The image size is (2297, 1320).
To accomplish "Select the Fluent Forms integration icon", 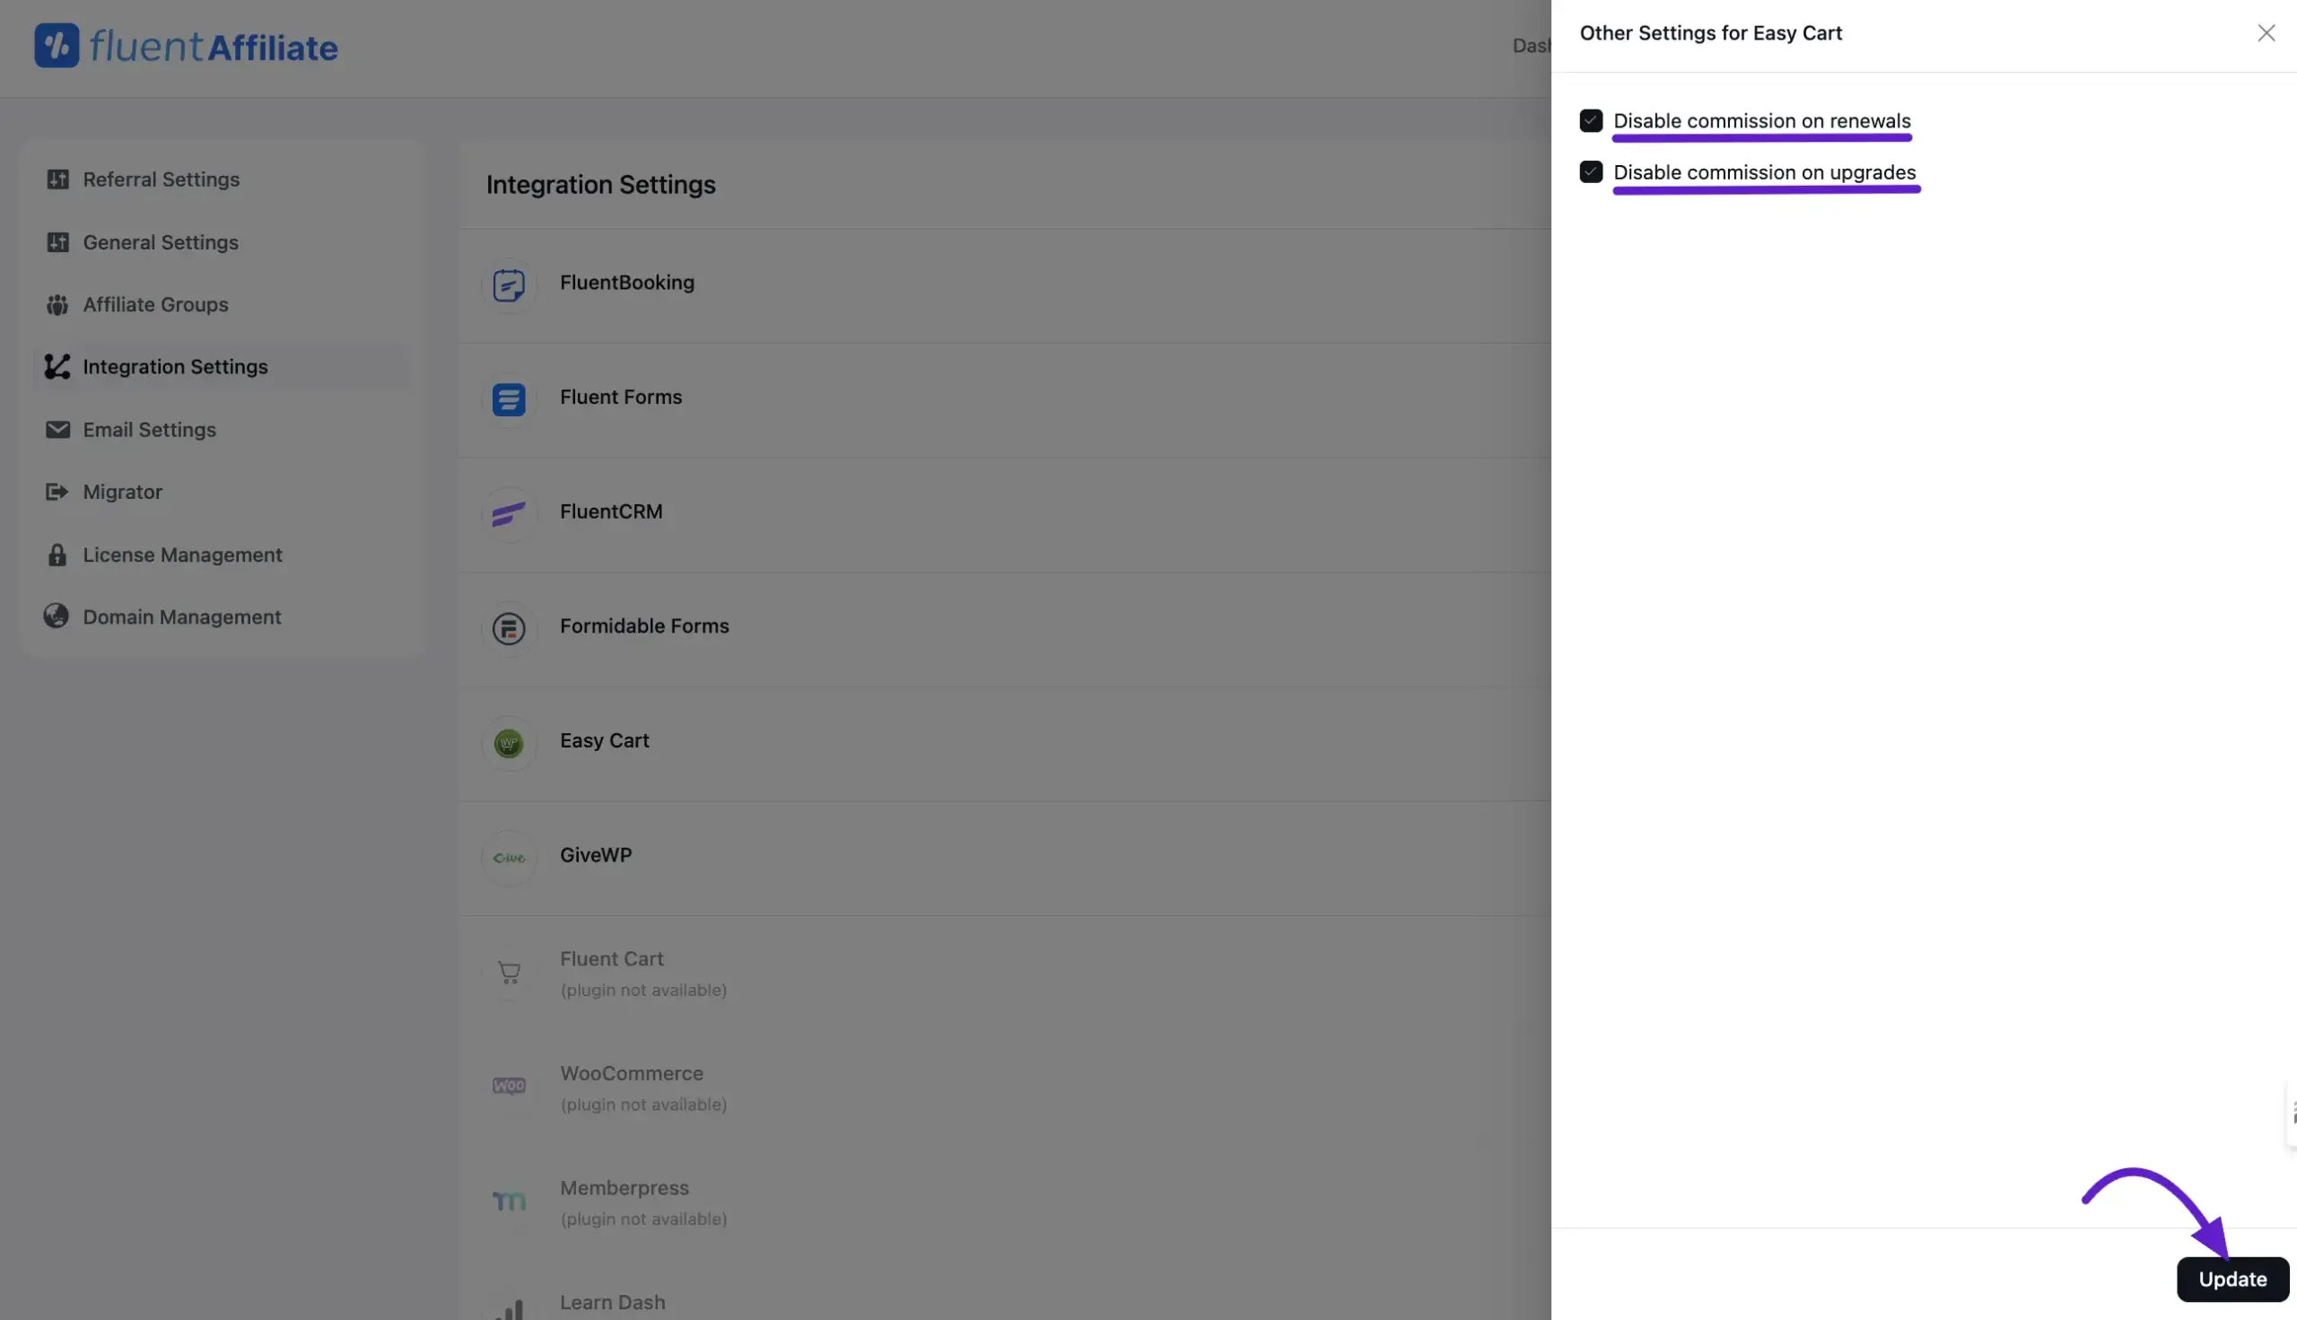I will coord(509,399).
